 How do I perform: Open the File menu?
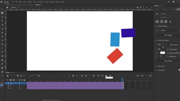point(13,2)
